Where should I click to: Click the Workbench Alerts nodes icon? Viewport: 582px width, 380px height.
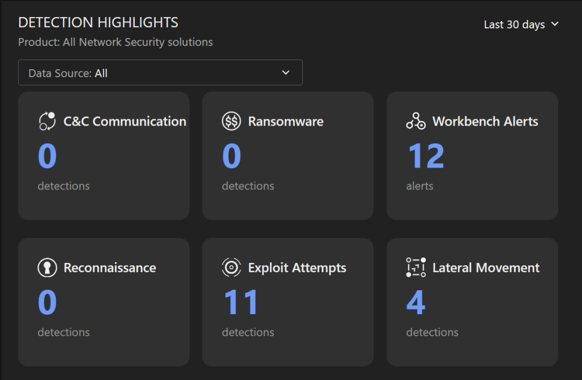click(415, 121)
